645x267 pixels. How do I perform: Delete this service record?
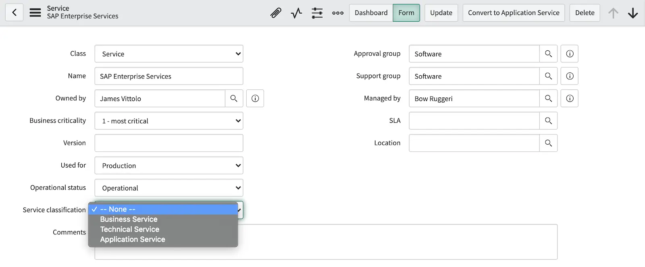(585, 13)
